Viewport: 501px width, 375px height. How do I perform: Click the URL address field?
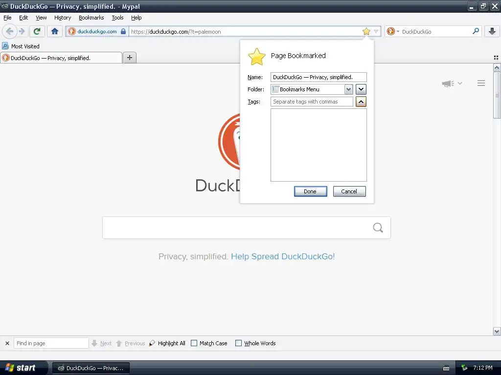pos(245,31)
